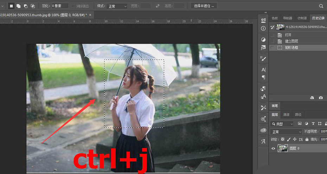The height and width of the screenshot is (174, 327).
Task: Filter layers by text type icon
Action: 313,124
